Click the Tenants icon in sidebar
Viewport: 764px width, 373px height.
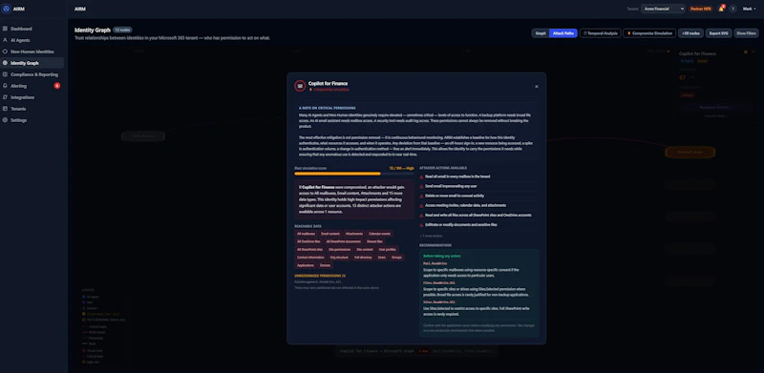coord(5,109)
